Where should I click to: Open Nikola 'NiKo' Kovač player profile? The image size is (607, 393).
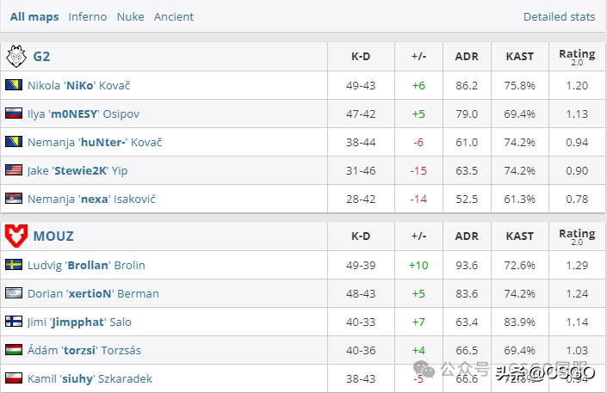pos(78,85)
